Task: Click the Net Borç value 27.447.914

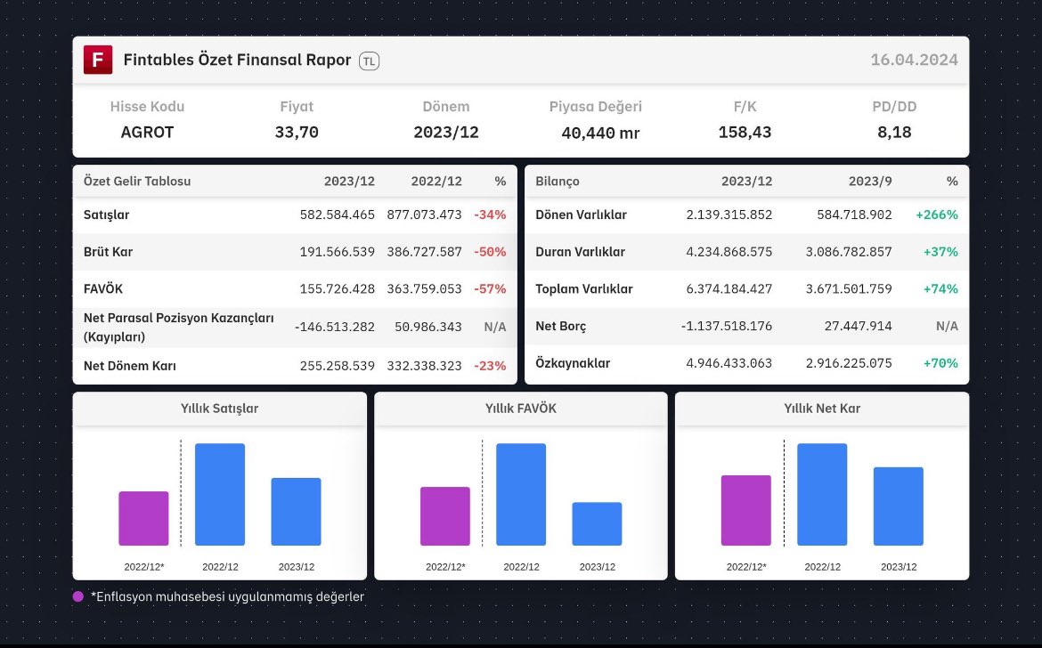Action: 858,326
